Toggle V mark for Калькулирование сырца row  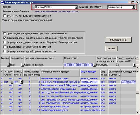(x=2, y=107)
